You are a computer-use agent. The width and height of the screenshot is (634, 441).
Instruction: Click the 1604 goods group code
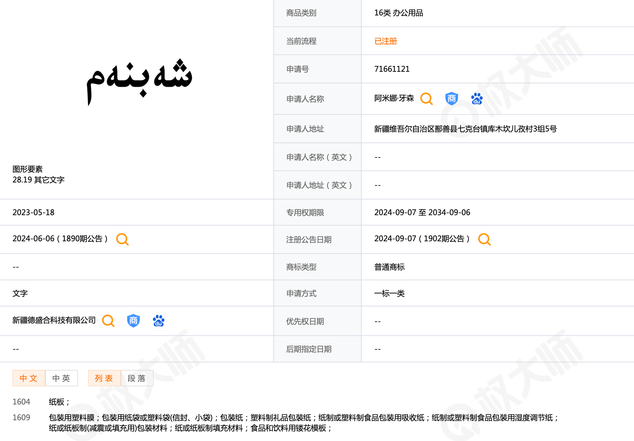(21, 402)
